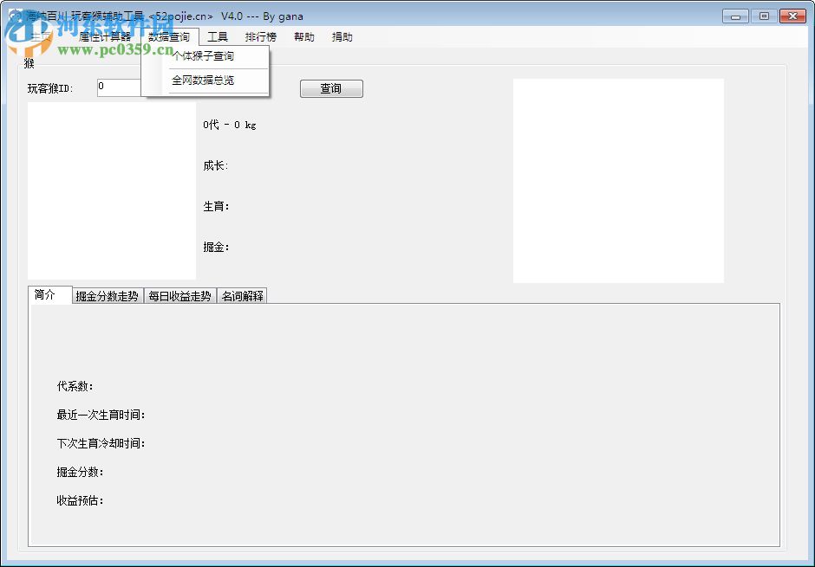This screenshot has height=567, width=815.
Task: Open the 帮助 menu
Action: tap(303, 36)
